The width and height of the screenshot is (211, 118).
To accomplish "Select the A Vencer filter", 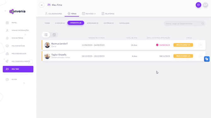I will pyautogui.click(x=60, y=23).
